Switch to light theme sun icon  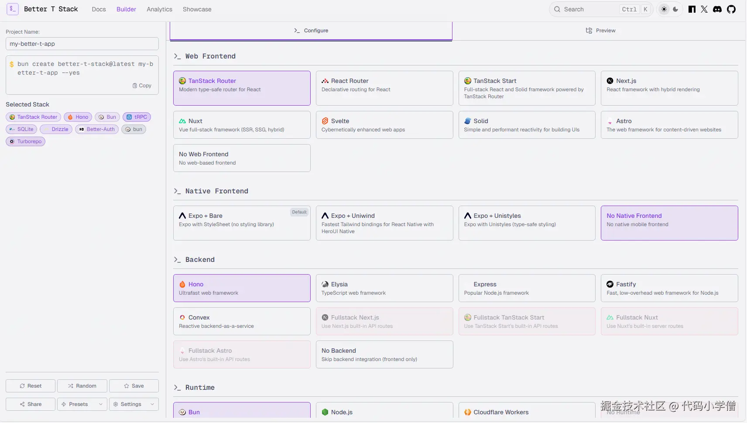664,9
